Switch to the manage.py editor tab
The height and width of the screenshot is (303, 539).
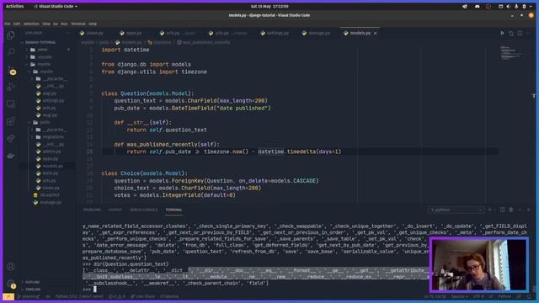317,33
